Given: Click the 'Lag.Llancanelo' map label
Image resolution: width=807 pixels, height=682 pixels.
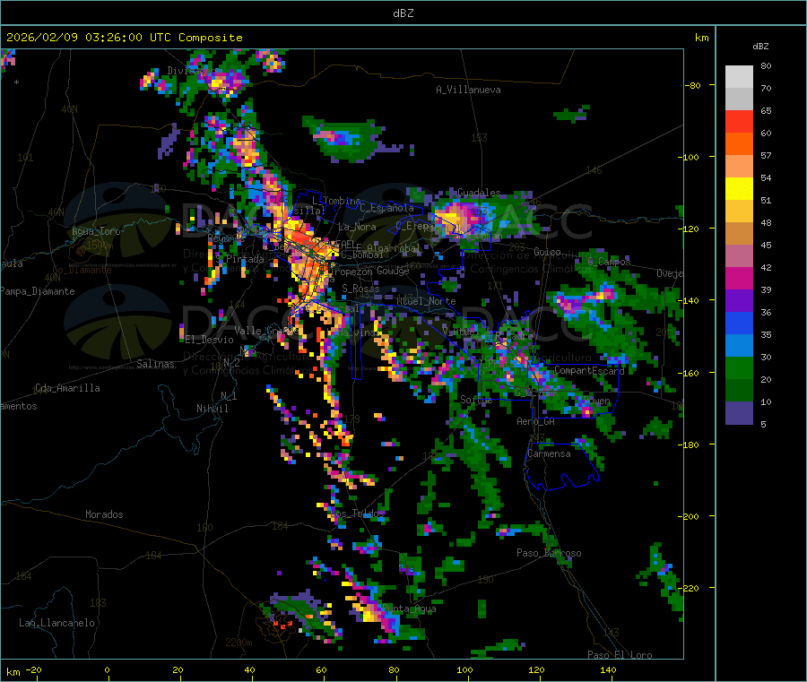Looking at the screenshot, I should [56, 623].
